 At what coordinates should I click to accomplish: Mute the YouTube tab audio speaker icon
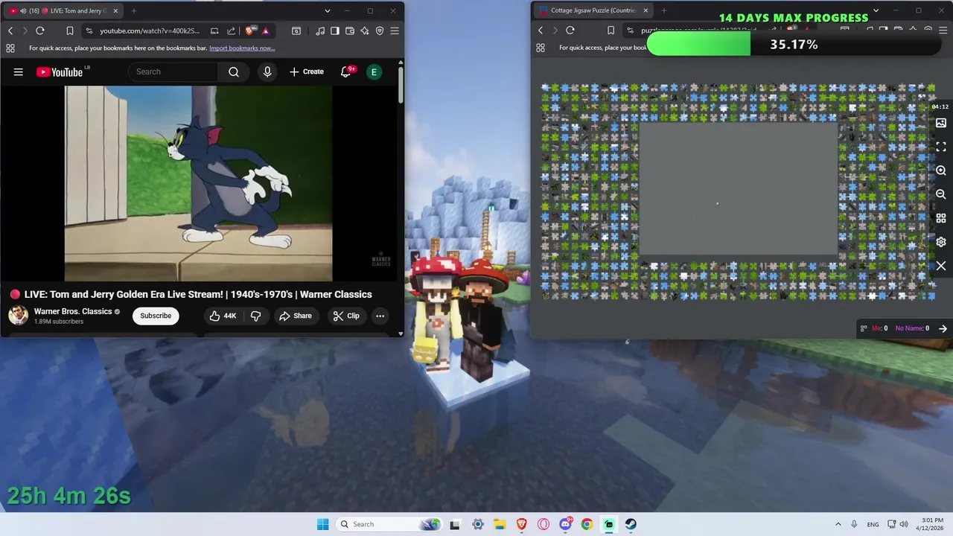tap(24, 10)
